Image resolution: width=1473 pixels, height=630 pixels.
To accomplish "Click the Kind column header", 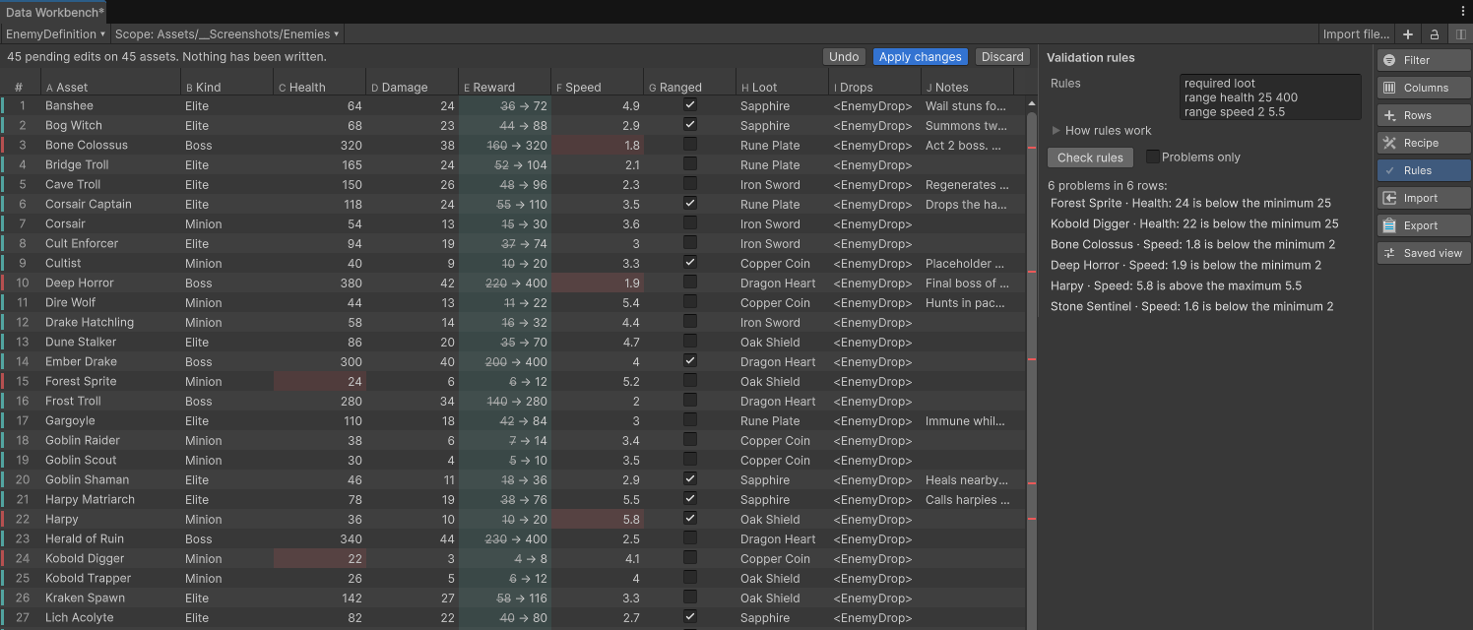I will tap(227, 87).
